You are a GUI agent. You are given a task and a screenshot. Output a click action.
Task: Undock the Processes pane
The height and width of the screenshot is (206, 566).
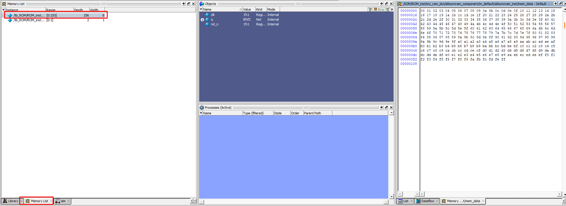click(386, 108)
